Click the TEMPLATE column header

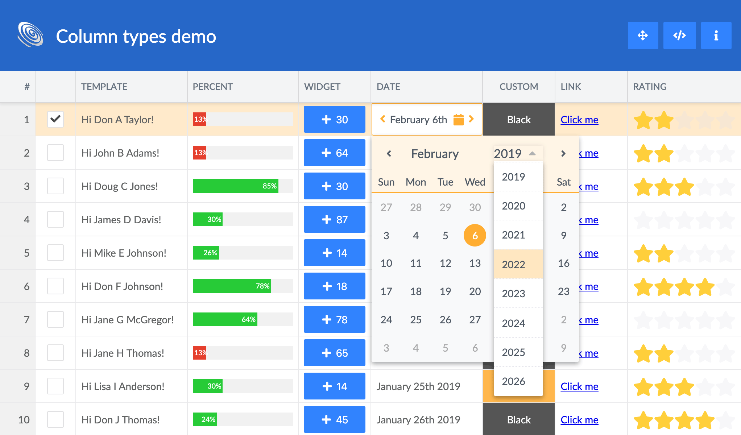[x=104, y=87]
